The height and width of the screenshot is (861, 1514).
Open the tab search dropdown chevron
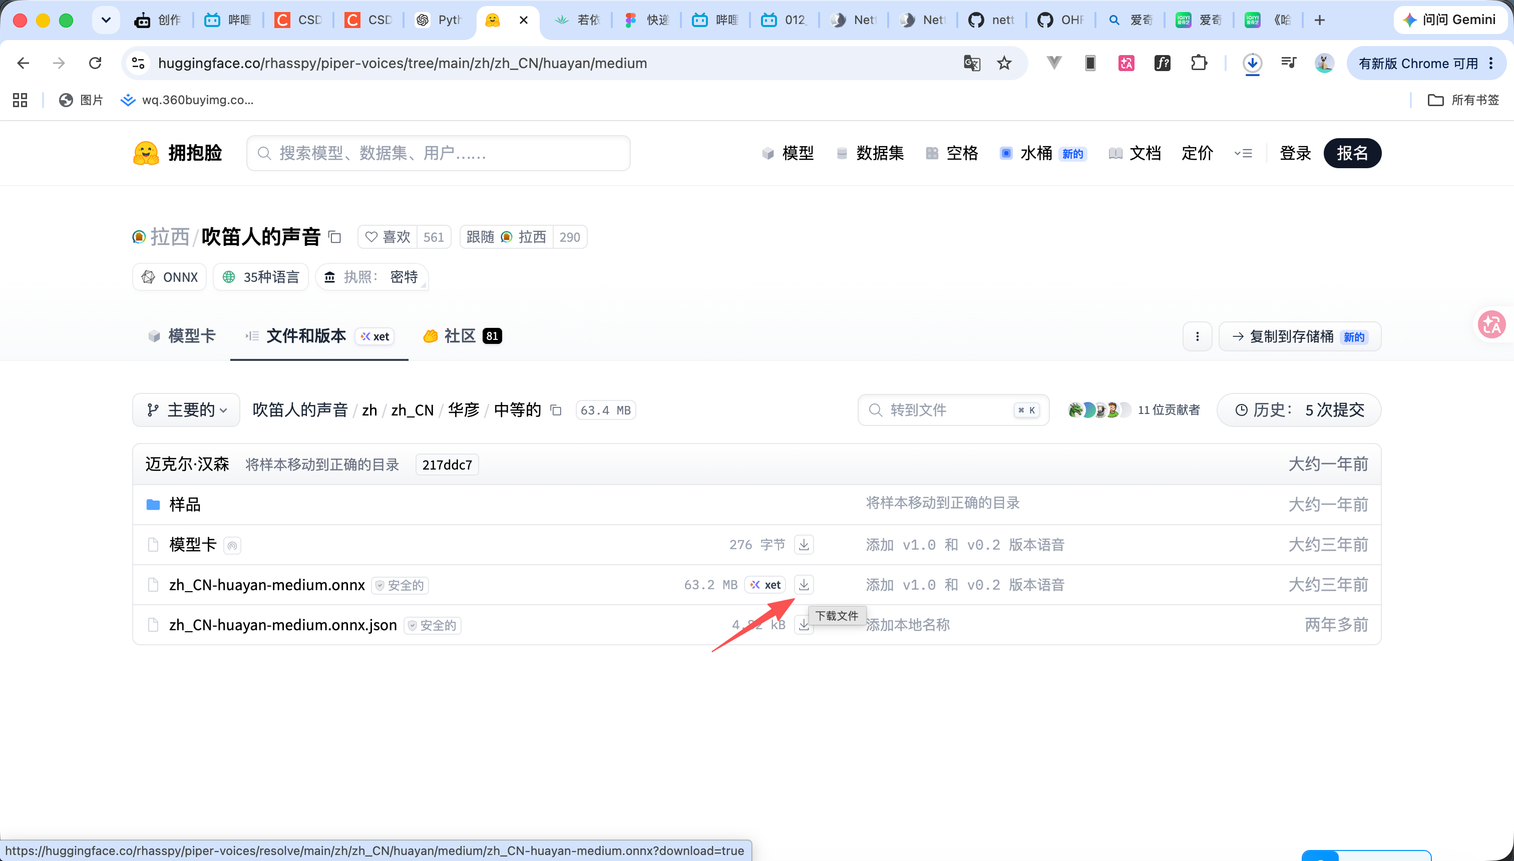pos(106,20)
